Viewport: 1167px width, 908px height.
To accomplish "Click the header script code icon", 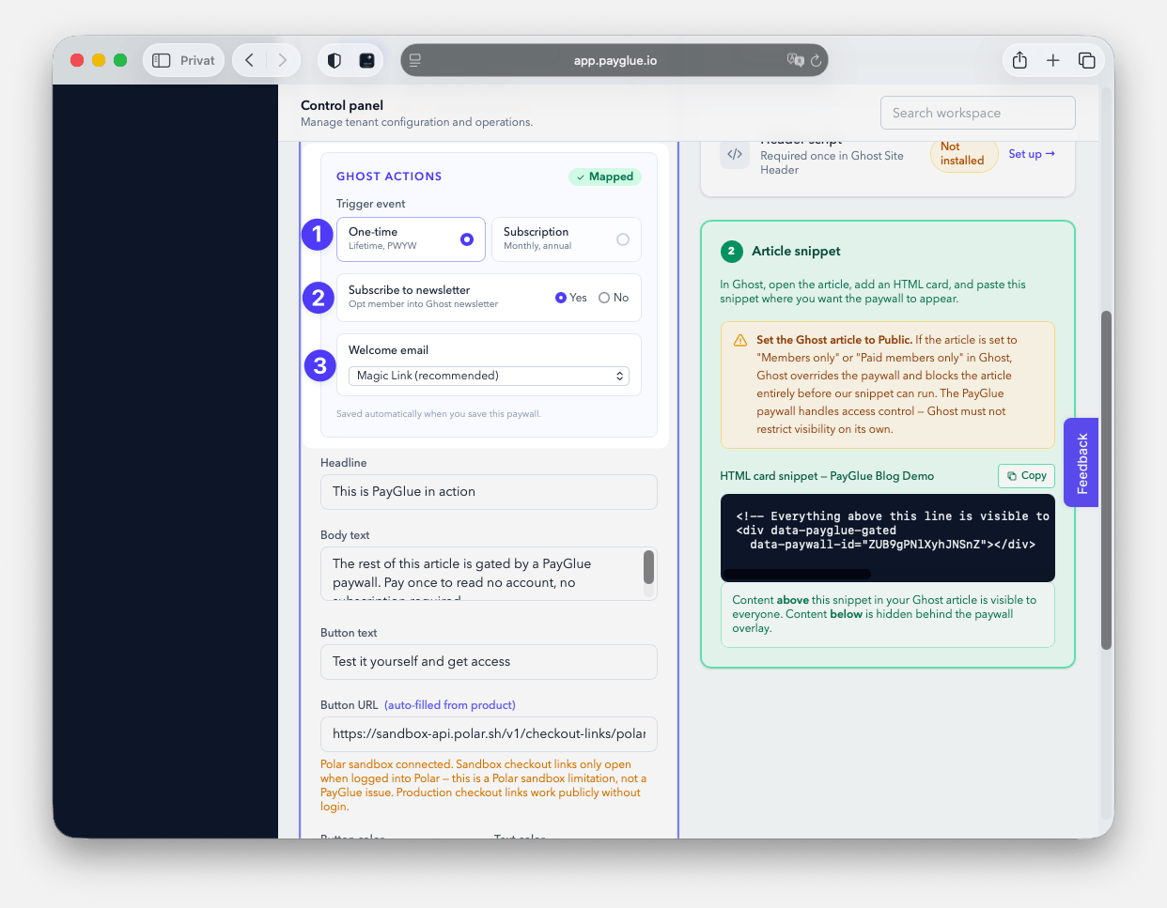I will [x=735, y=154].
